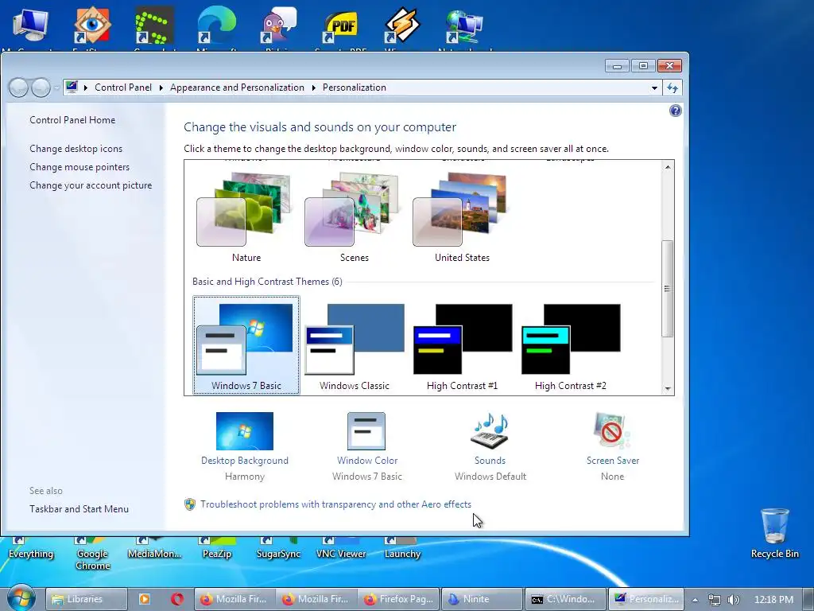Open Change your account picture link
Image resolution: width=814 pixels, height=611 pixels.
click(x=91, y=185)
